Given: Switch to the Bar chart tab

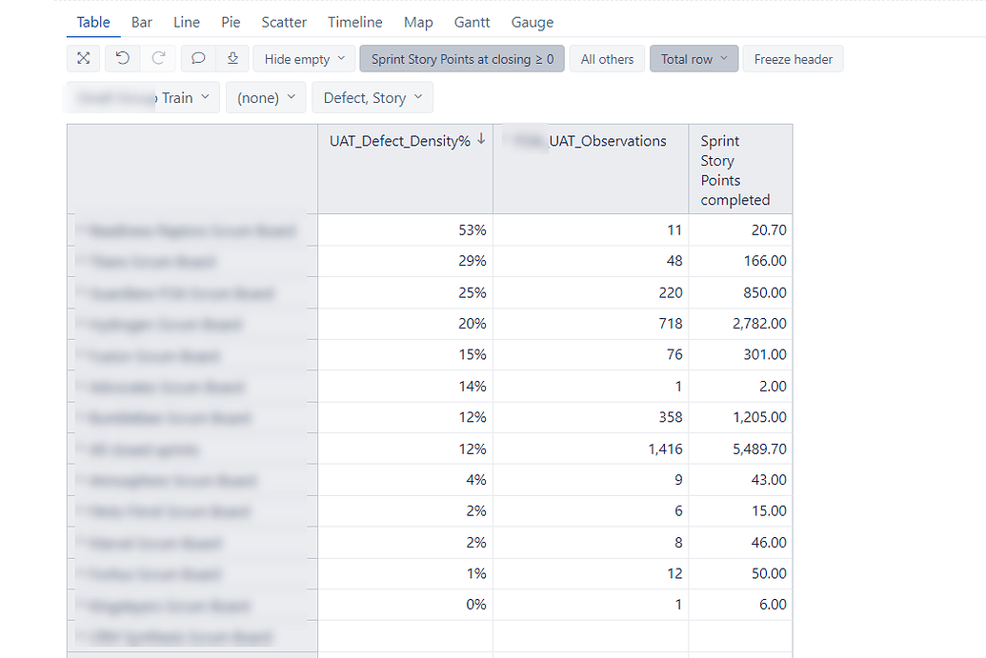Looking at the screenshot, I should 141,22.
